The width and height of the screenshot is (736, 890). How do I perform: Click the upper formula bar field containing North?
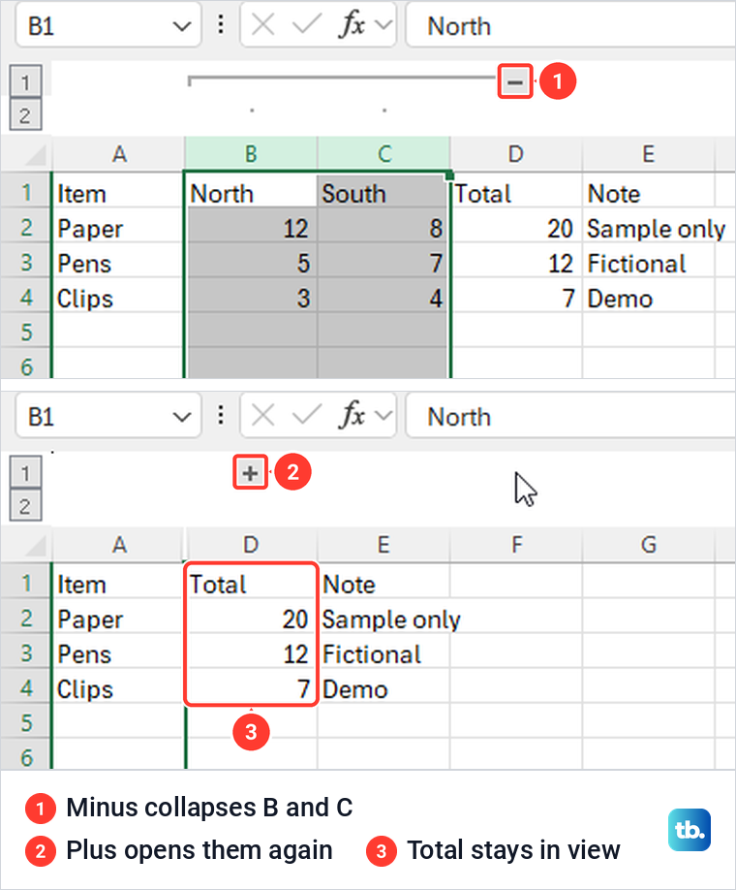pyautogui.click(x=571, y=26)
